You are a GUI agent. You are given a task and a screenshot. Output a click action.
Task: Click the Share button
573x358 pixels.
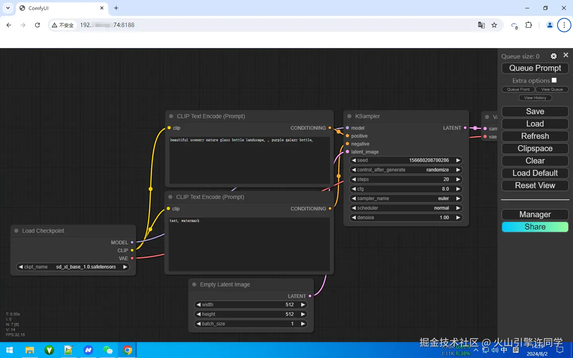tap(535, 227)
